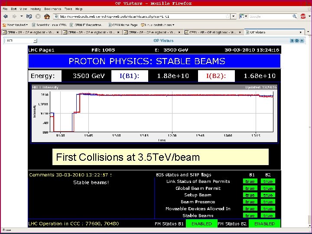Image resolution: width=312 pixels, height=234 pixels.
Task: Open the CERN IT Department bookmark
Action: pyautogui.click(x=86, y=25)
